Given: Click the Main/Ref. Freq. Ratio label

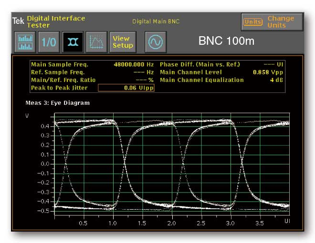Looking at the screenshot, I should [x=63, y=80].
